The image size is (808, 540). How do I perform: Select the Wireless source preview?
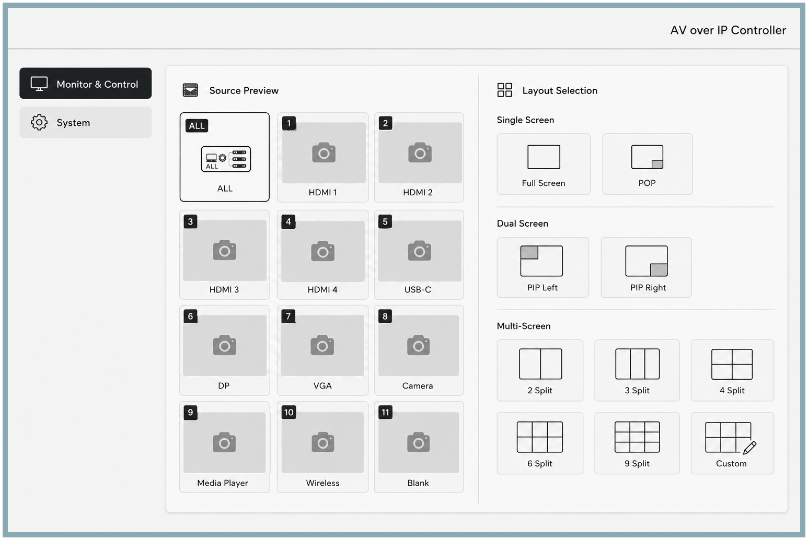click(x=323, y=447)
